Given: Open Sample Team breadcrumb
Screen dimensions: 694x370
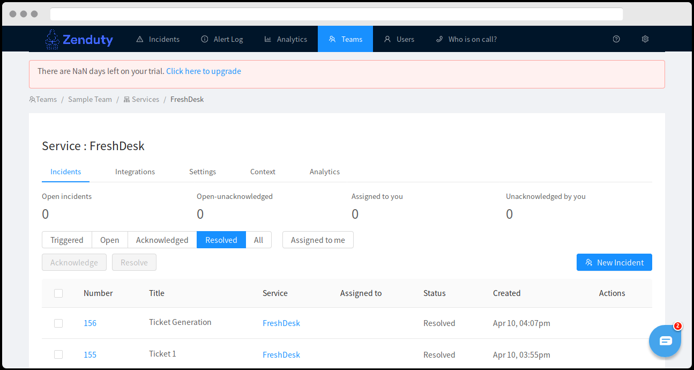Looking at the screenshot, I should pyautogui.click(x=90, y=99).
